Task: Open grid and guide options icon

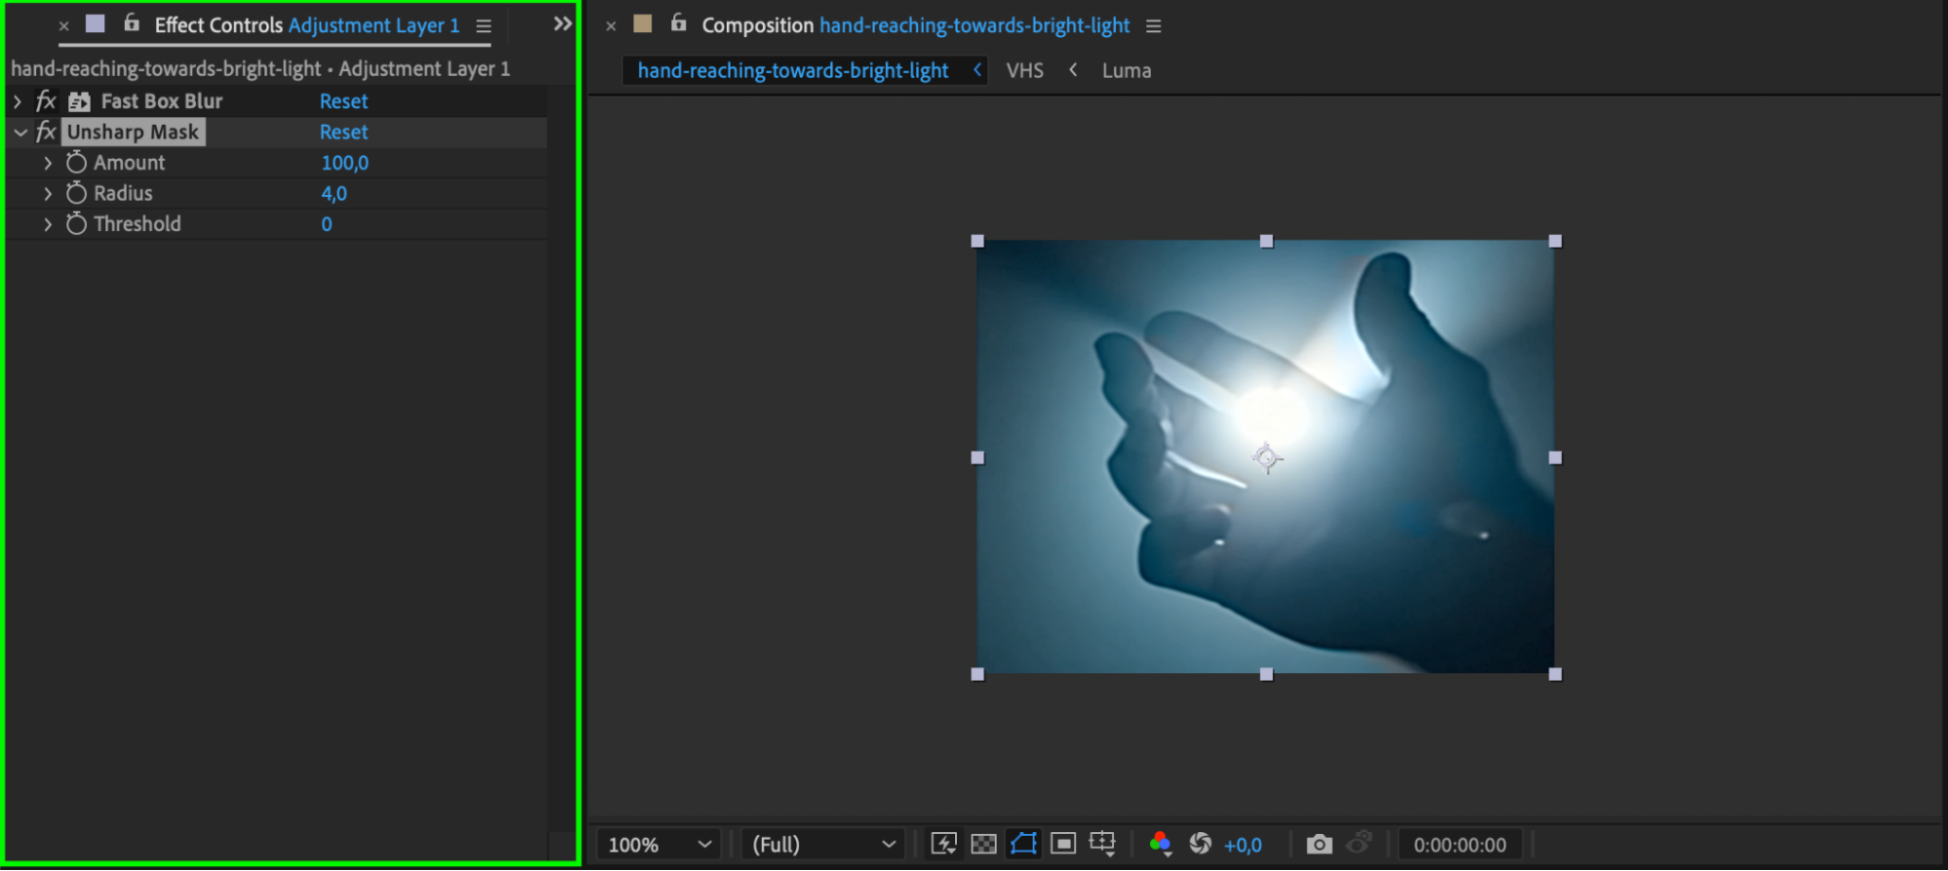Action: point(1102,844)
